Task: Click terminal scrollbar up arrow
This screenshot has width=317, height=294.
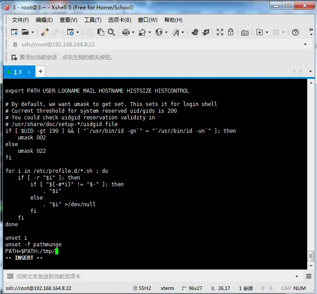Action: click(x=311, y=83)
